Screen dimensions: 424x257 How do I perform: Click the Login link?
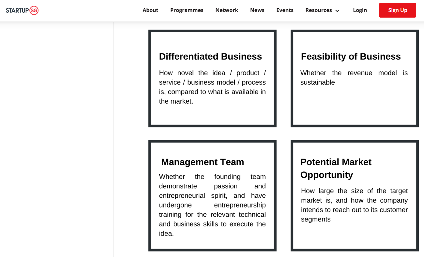coord(360,10)
